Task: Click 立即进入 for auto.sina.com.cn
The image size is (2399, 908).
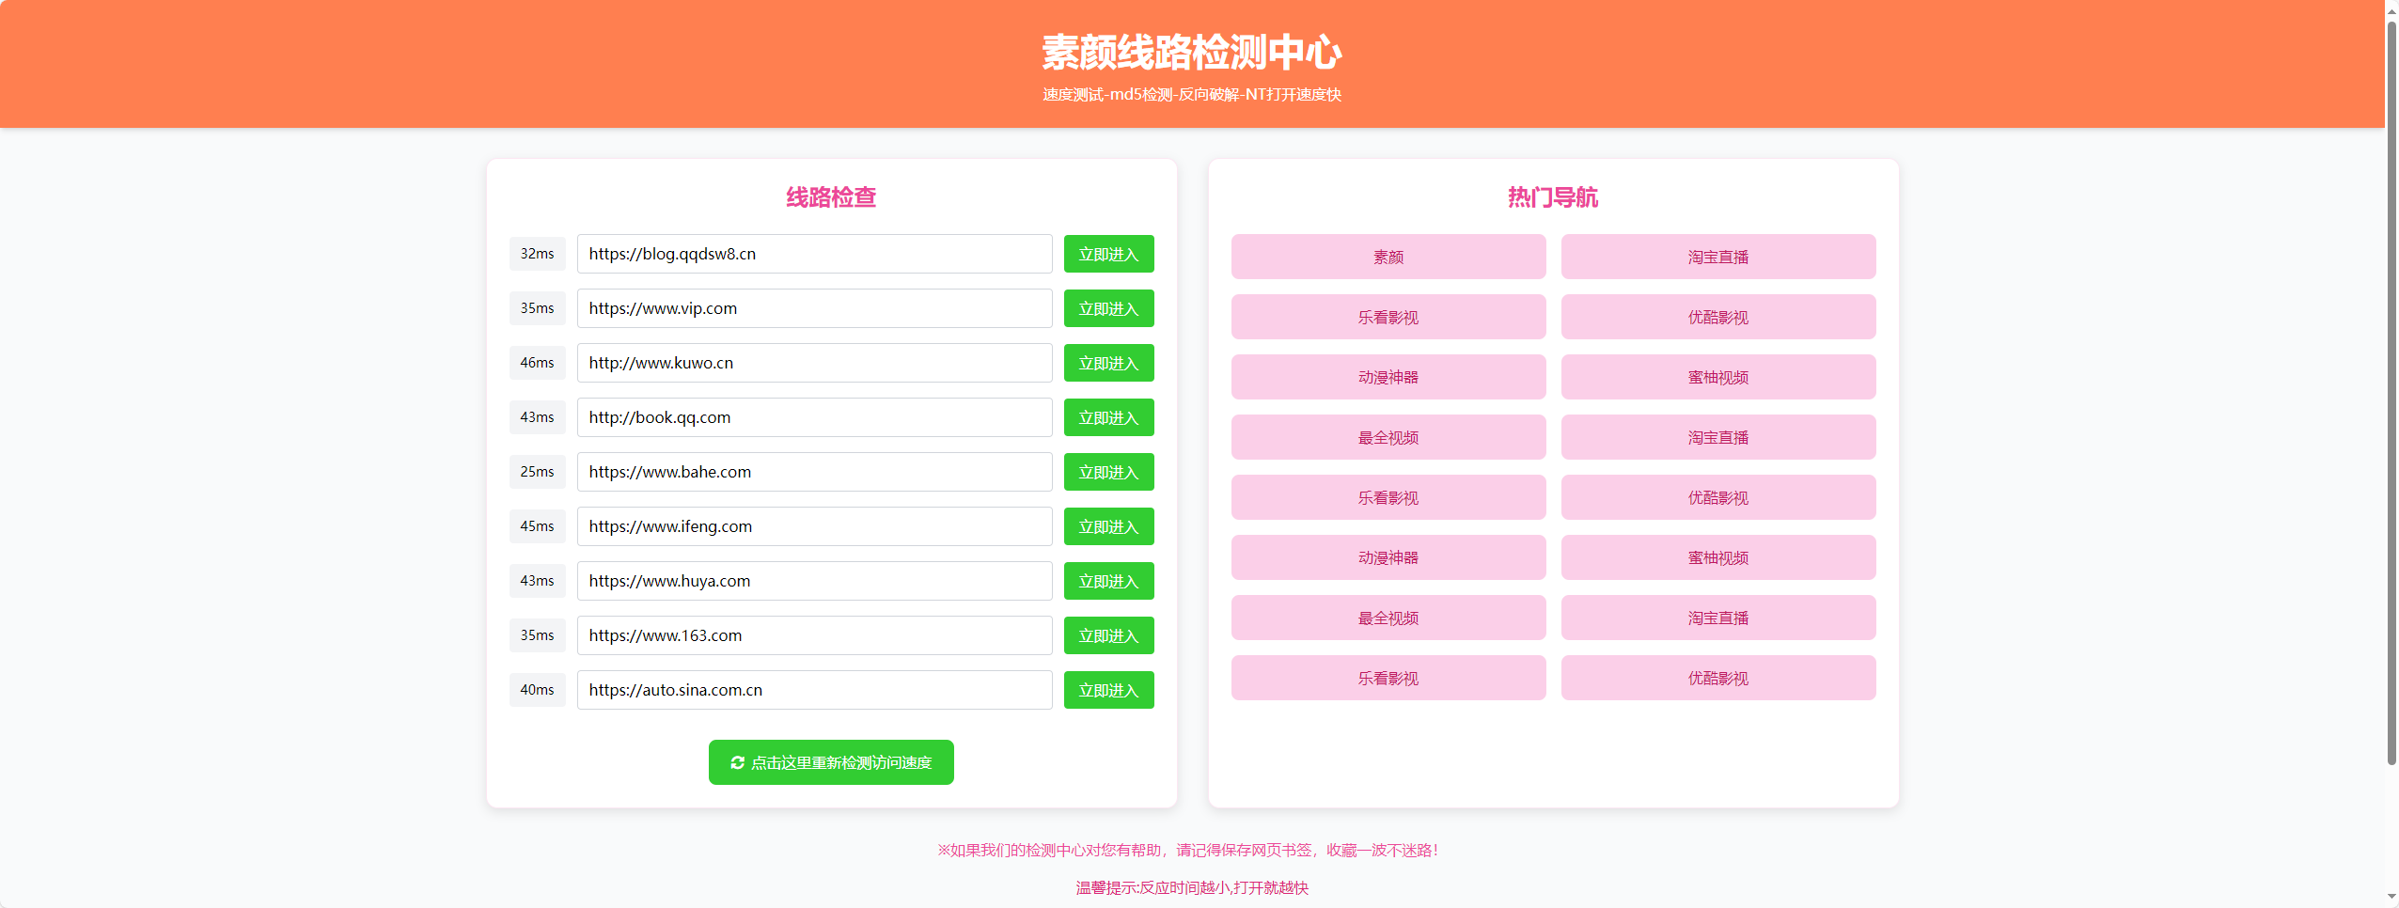Action: point(1108,690)
